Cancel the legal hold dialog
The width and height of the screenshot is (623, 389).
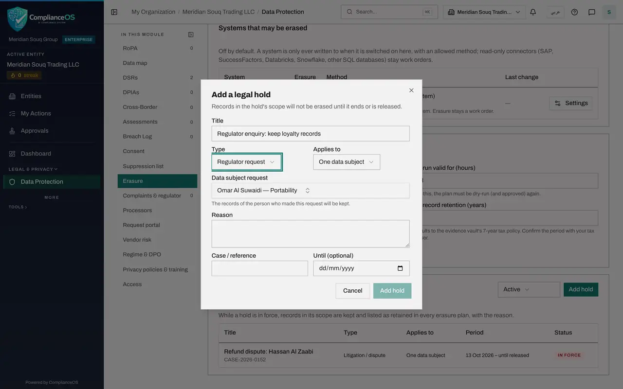353,291
